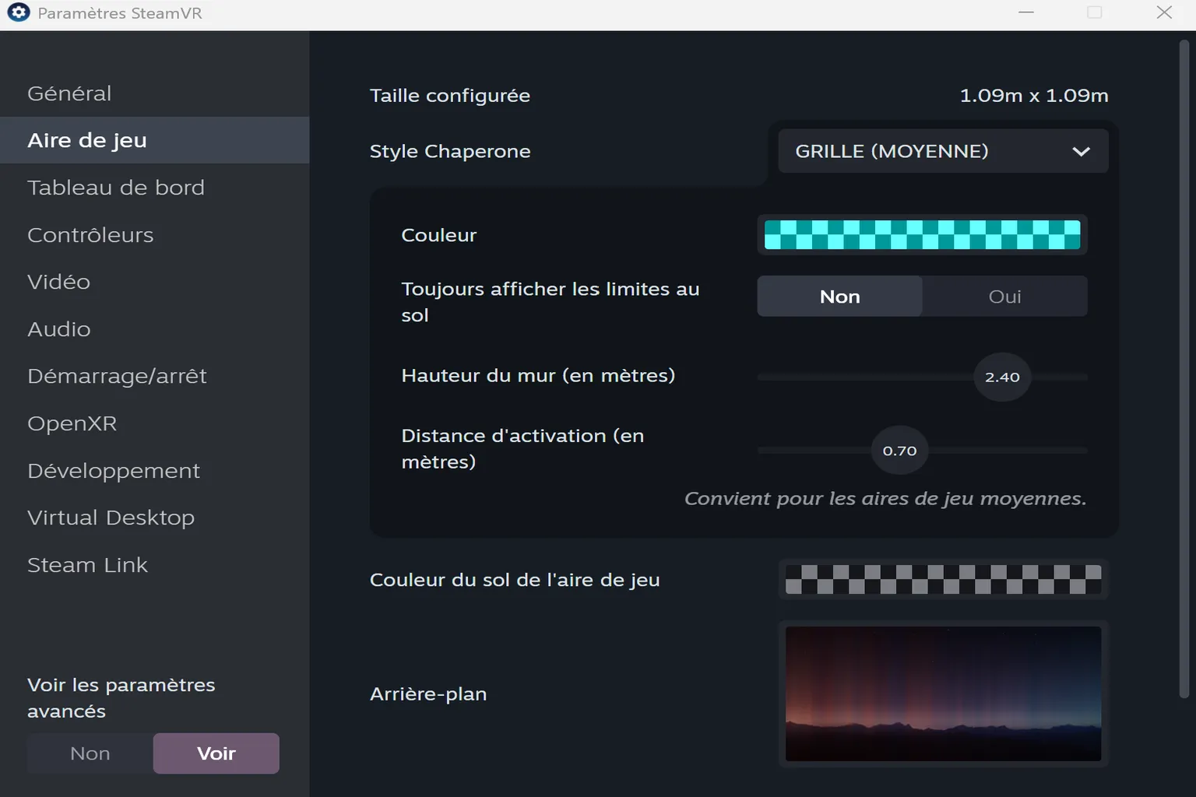Screen dimensions: 1196x797
Task: Click 'Convient pour les aires de jeu moyennes.'
Action: pyautogui.click(x=885, y=499)
